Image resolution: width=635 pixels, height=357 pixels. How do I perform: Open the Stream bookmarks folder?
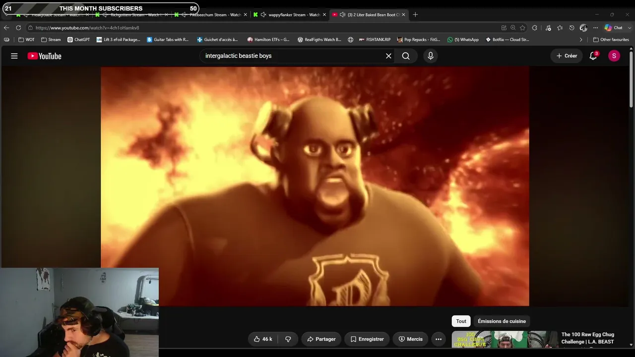click(x=51, y=40)
